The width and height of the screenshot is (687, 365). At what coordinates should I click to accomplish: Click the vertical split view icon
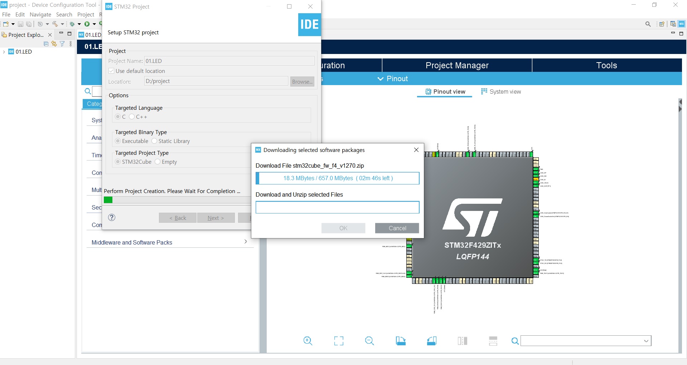pyautogui.click(x=463, y=341)
